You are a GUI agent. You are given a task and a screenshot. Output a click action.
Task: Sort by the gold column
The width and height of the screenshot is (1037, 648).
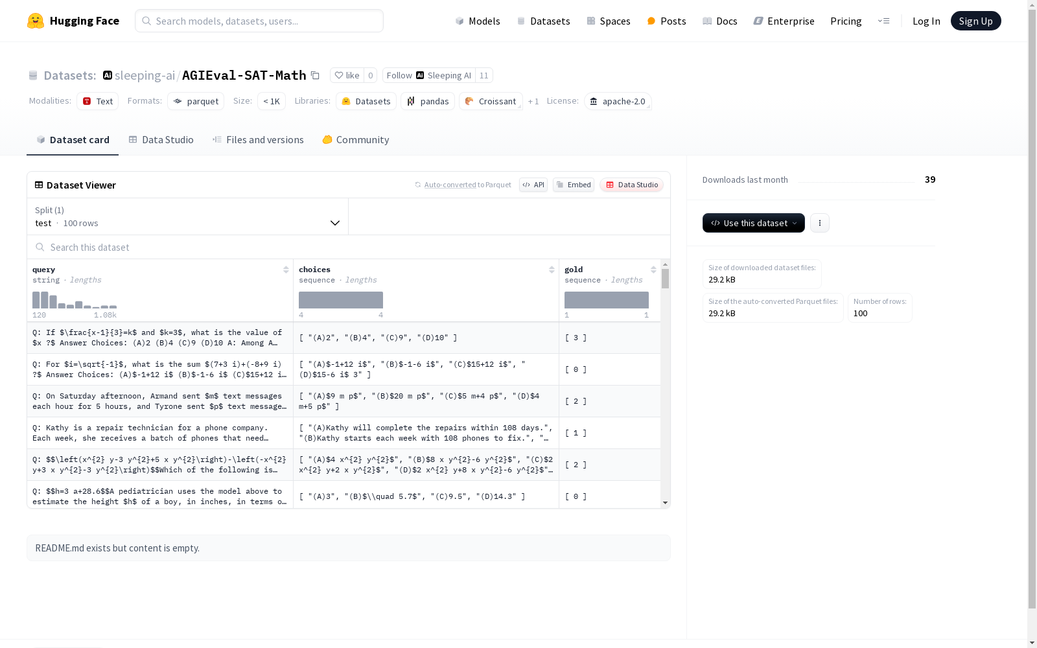pos(653,270)
